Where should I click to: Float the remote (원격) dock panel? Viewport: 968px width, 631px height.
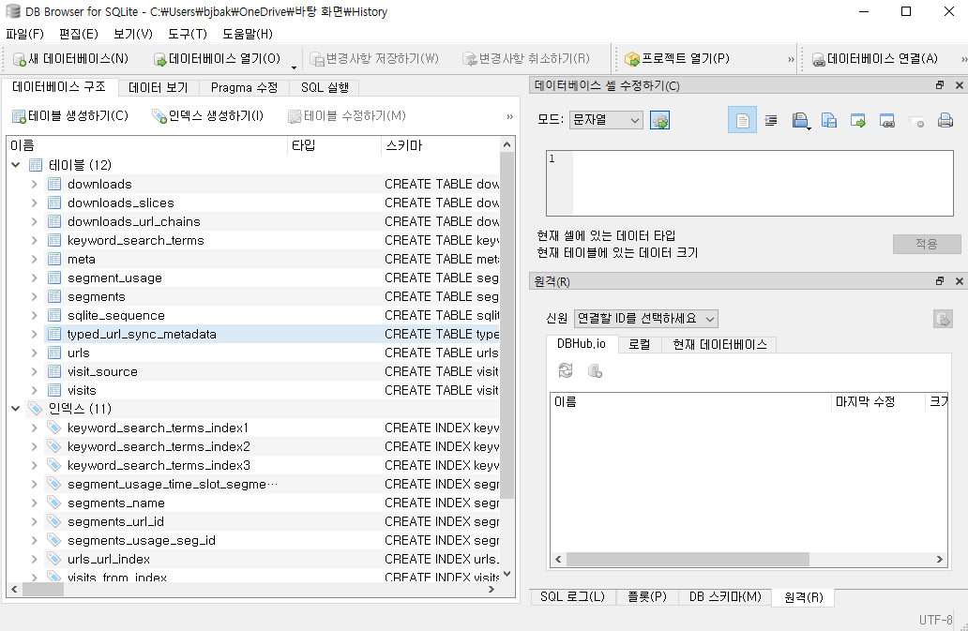point(940,281)
